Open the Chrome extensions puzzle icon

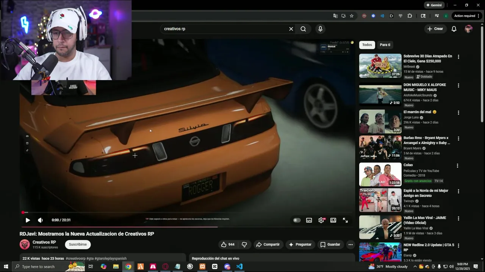point(410,16)
